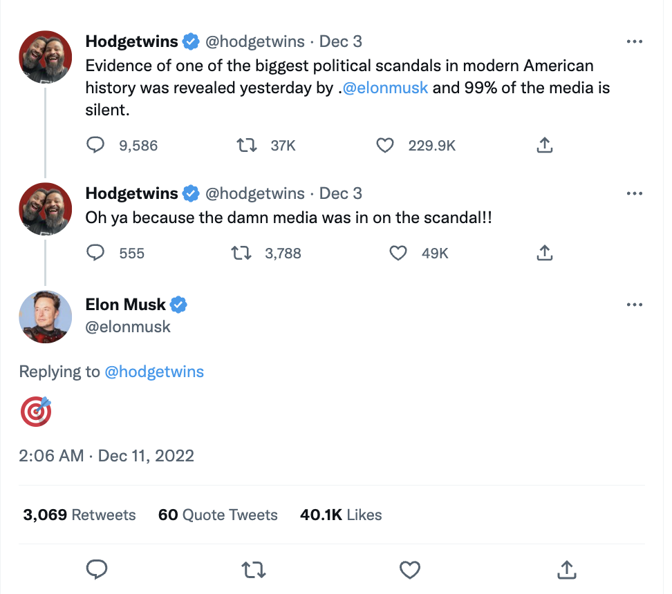Reply to the first Hodgetwins tweet
Screen dimensions: 672x594
pos(96,145)
